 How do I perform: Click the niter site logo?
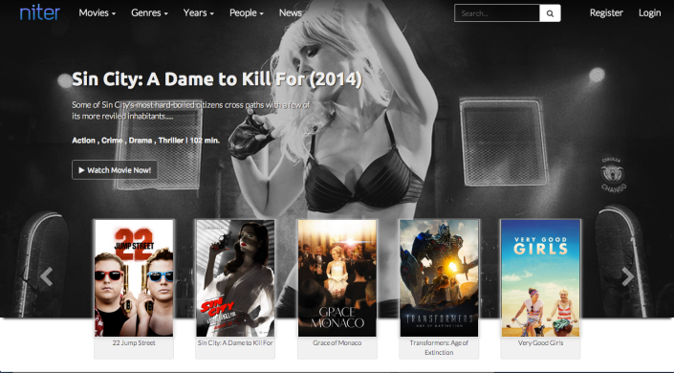click(39, 12)
